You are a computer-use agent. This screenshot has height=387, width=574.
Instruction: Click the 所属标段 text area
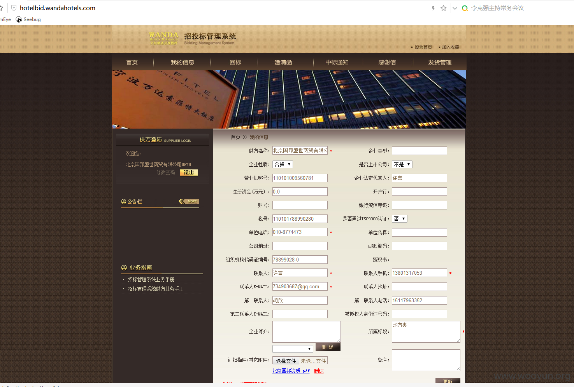(426, 332)
